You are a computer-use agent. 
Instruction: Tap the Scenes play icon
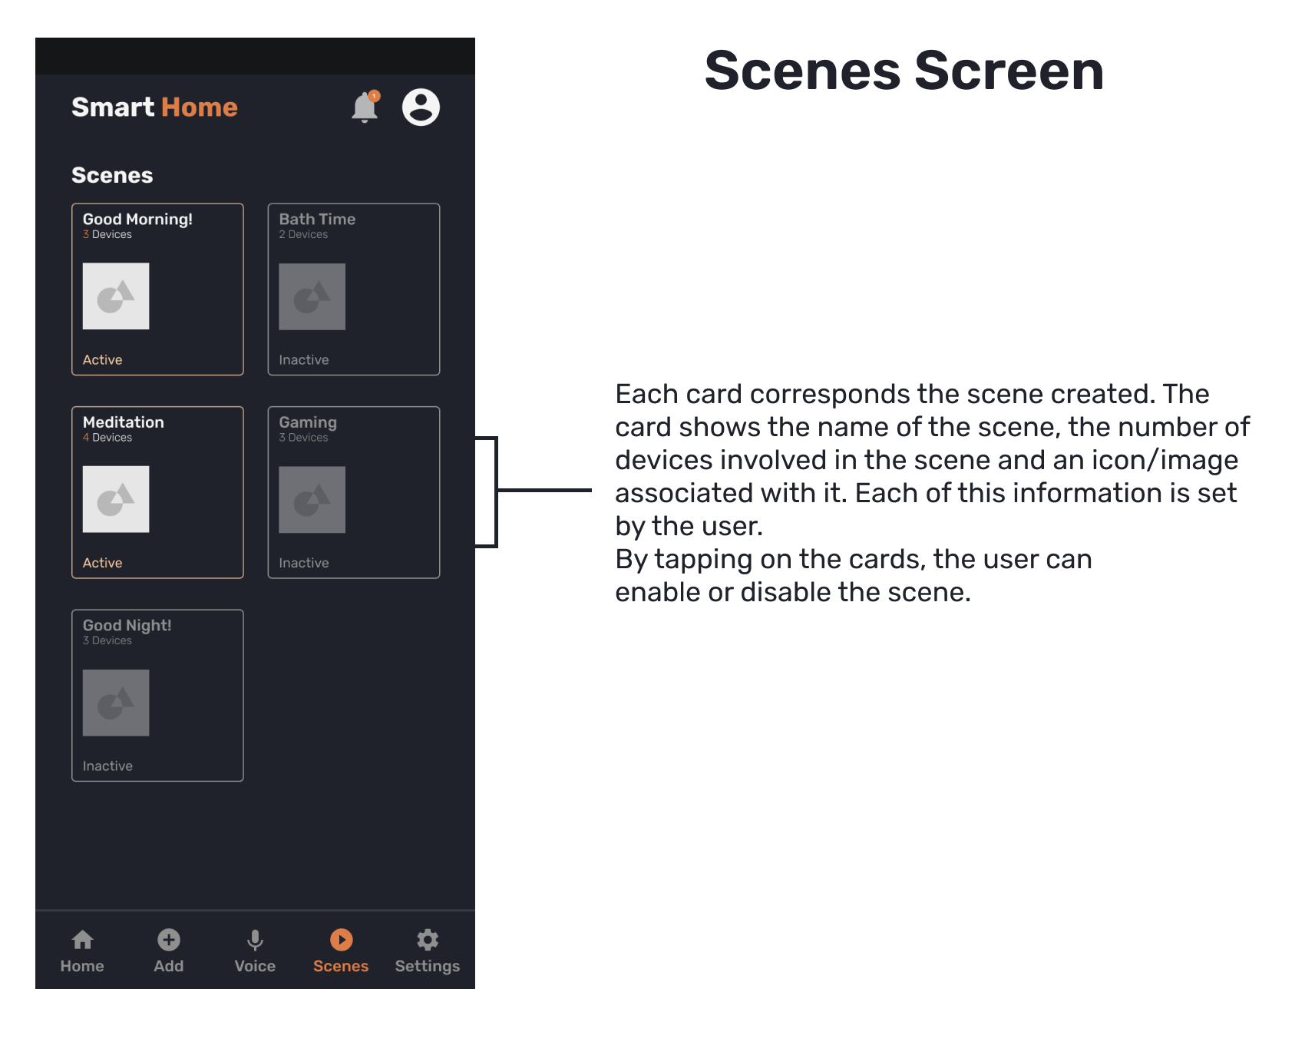click(x=342, y=940)
